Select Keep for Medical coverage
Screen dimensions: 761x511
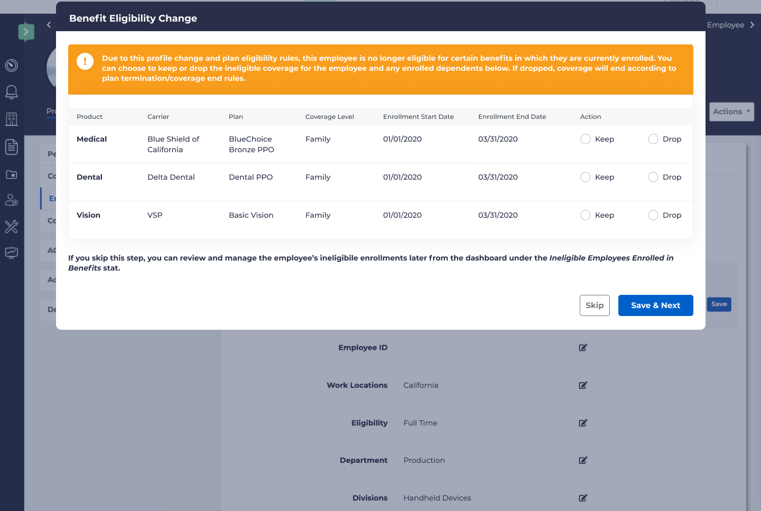[x=586, y=139]
